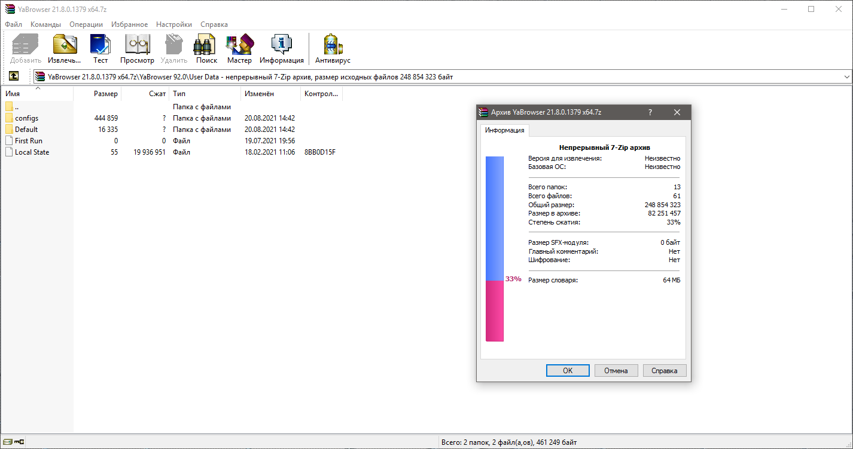Click the Отмена button

[616, 371]
